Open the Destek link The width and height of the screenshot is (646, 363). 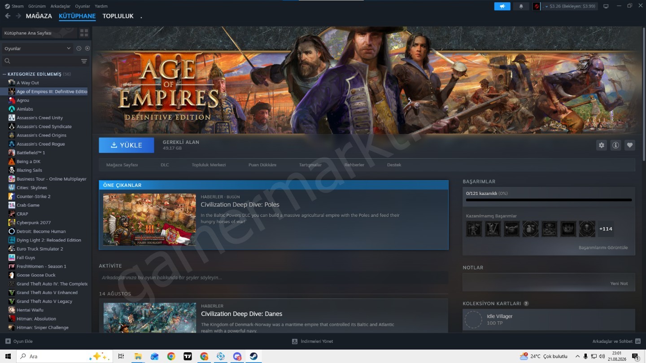(x=394, y=165)
